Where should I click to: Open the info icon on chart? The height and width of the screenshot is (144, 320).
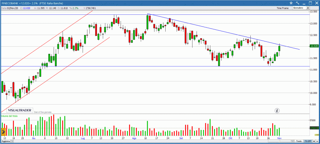click(x=277, y=111)
